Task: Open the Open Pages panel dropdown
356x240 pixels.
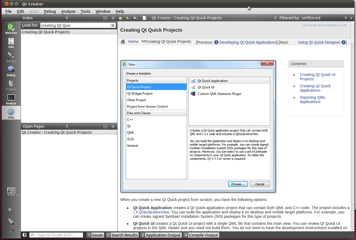Action: click(45, 126)
